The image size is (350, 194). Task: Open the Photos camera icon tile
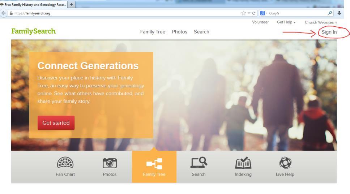110,167
